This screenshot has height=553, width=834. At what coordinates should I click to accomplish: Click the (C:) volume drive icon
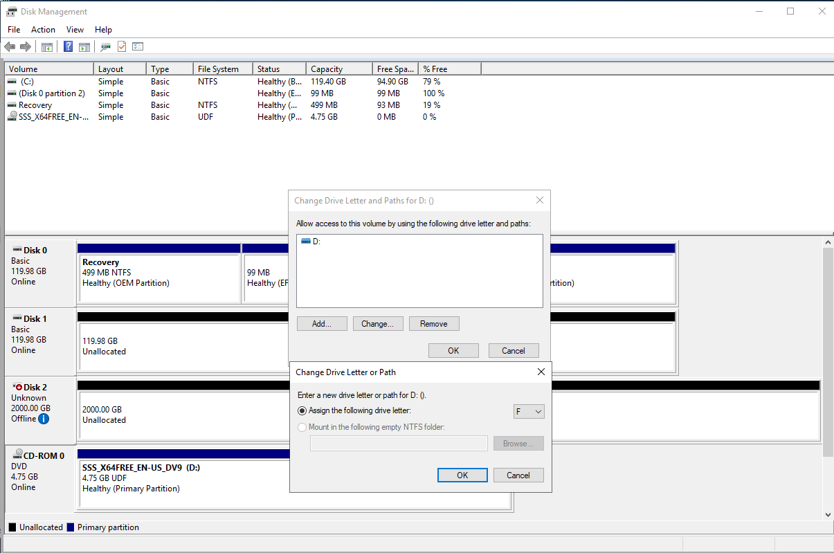(x=12, y=81)
